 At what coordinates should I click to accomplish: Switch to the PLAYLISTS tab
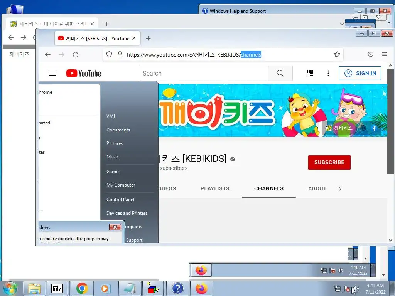tap(215, 188)
